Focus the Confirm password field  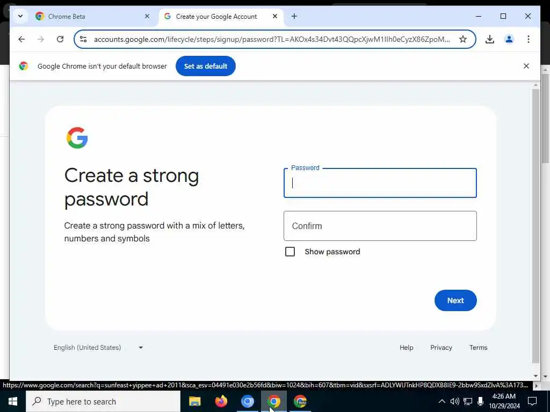380,226
